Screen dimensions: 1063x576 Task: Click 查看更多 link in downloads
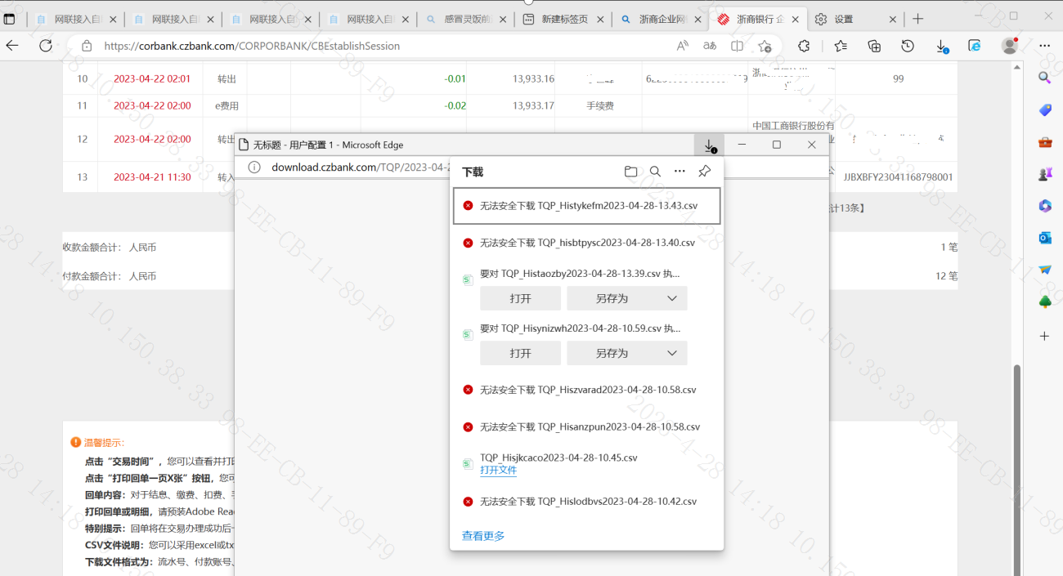483,536
